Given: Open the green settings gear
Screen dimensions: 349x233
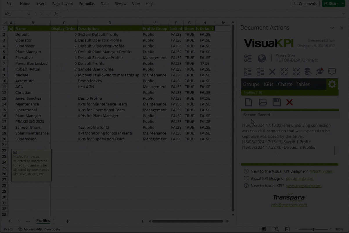Looking at the screenshot, I should (332, 84).
